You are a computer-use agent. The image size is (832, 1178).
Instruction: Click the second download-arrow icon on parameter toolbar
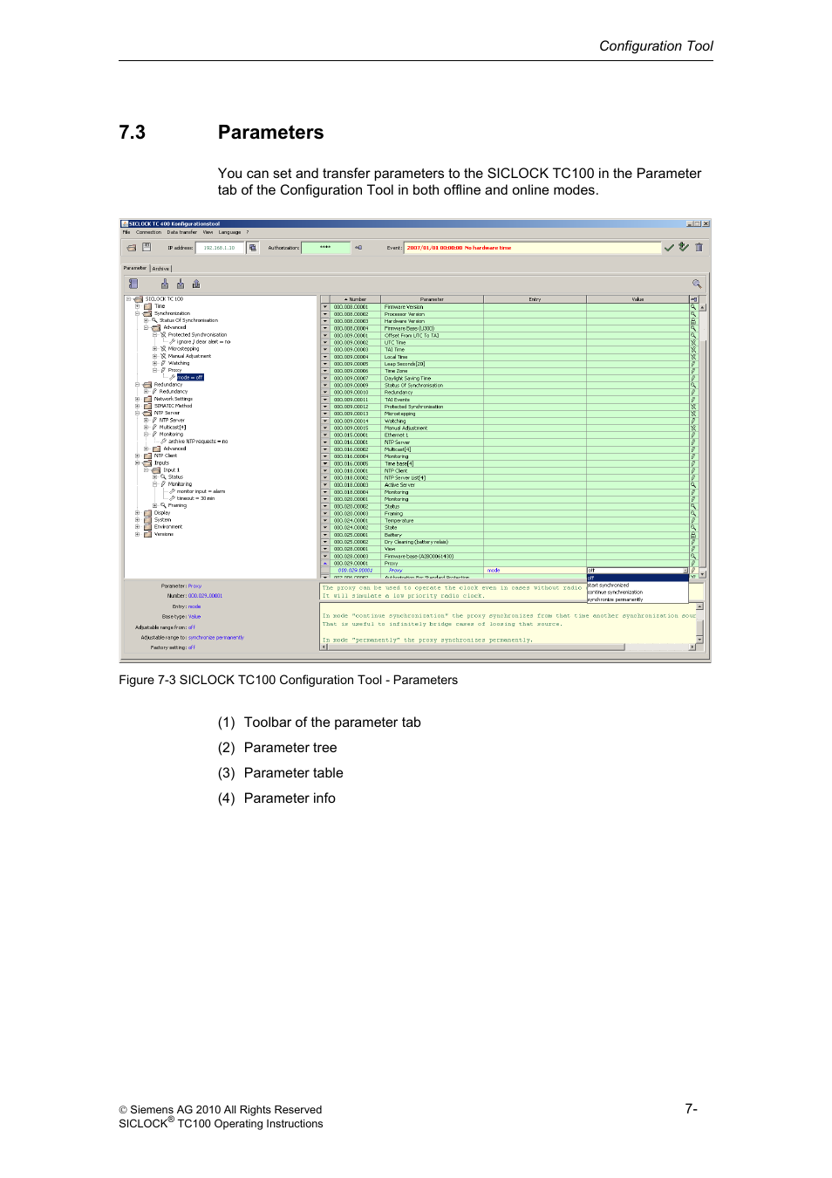[181, 284]
